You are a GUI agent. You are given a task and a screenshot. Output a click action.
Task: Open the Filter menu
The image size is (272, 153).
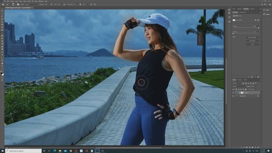pos(29,1)
